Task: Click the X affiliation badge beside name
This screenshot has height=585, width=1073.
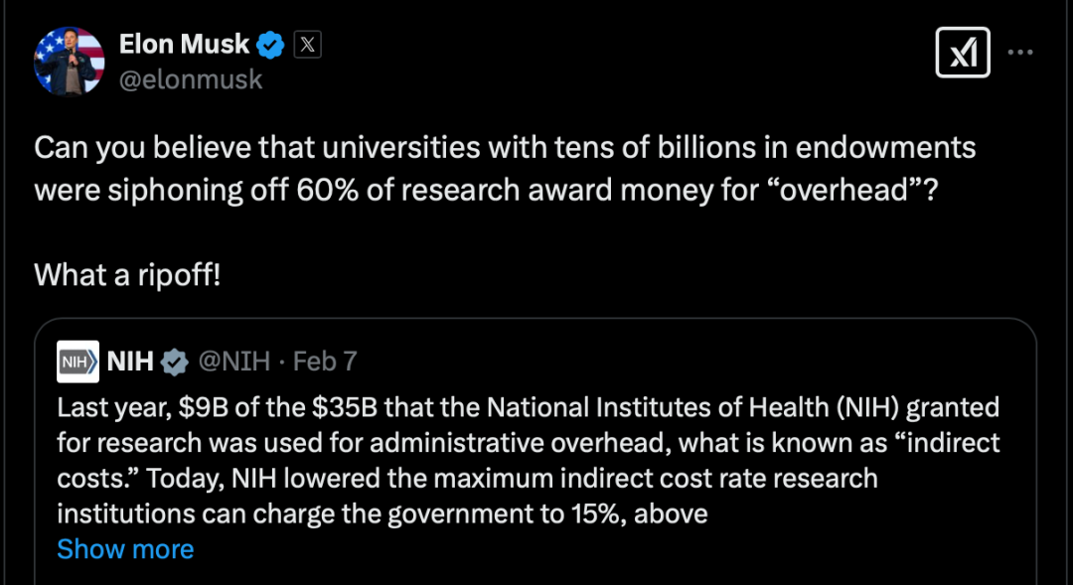Action: click(x=307, y=45)
